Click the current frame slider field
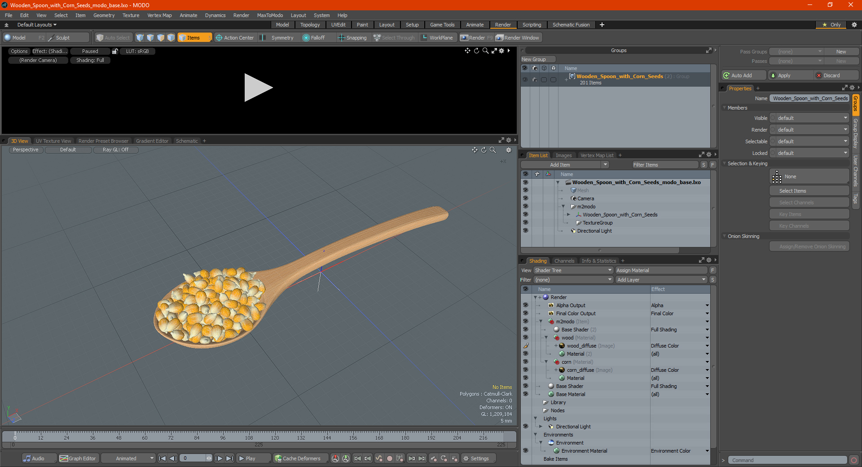Image resolution: width=862 pixels, height=467 pixels. pyautogui.click(x=196, y=458)
